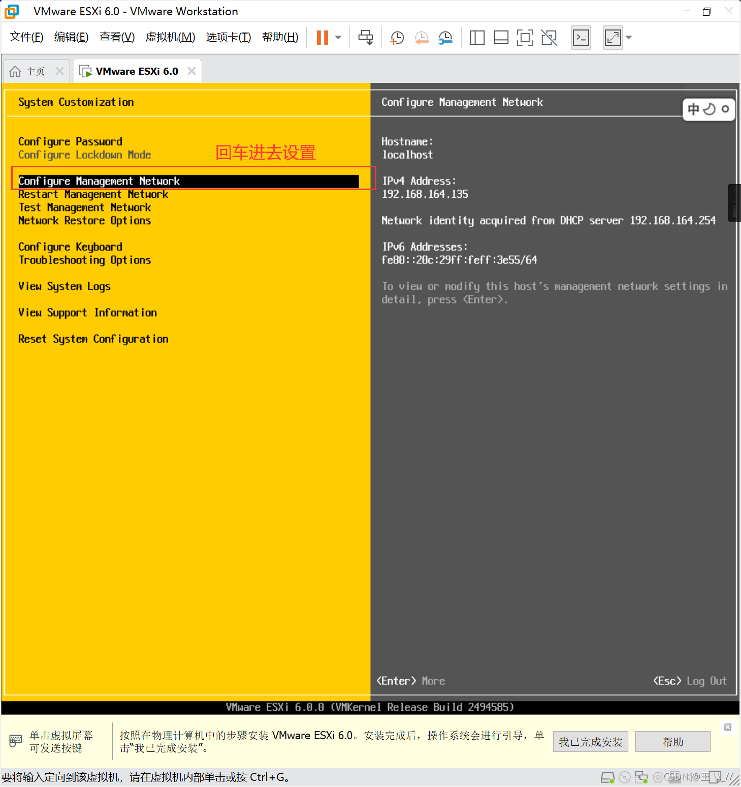This screenshot has height=787, width=741.
Task: Select Reset System Configuration entry
Action: (93, 339)
